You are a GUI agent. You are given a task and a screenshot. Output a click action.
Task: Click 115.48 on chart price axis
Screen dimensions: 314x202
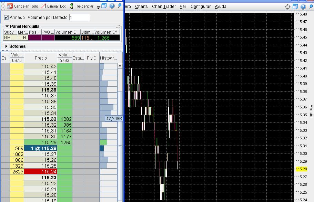coord(301,14)
